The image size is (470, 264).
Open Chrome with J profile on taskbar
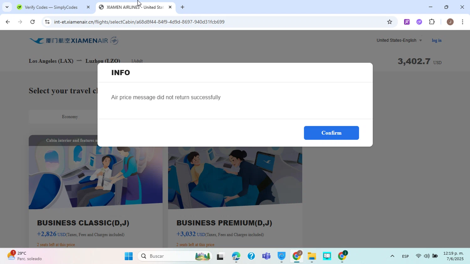point(297,256)
